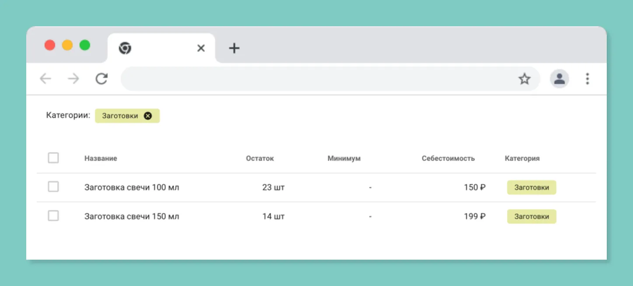Open a new tab with plus icon

[234, 48]
